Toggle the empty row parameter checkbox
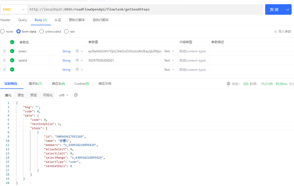The image size is (294, 186). point(12,69)
